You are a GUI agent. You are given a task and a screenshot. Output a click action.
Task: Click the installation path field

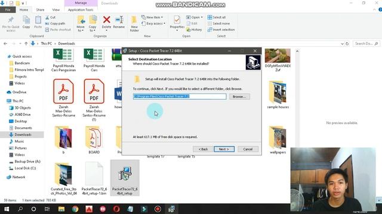click(180, 96)
